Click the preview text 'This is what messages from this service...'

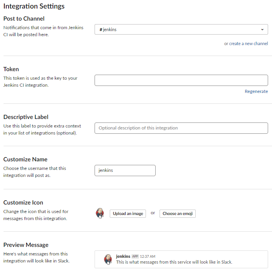[174, 262]
